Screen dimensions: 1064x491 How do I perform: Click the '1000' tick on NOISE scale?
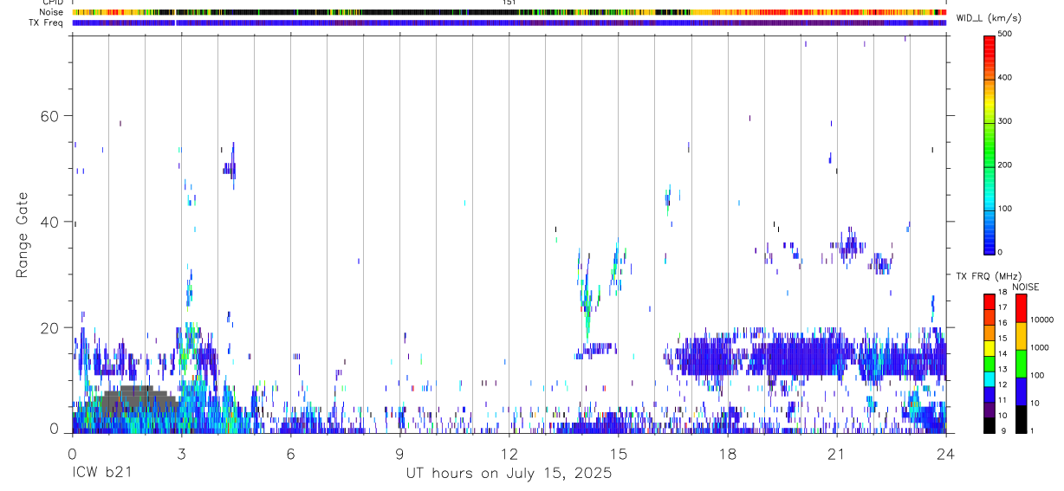[1040, 347]
